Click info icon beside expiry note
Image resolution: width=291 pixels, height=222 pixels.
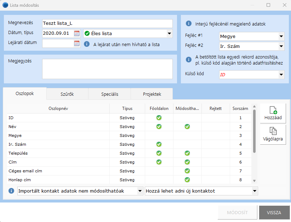87,44
